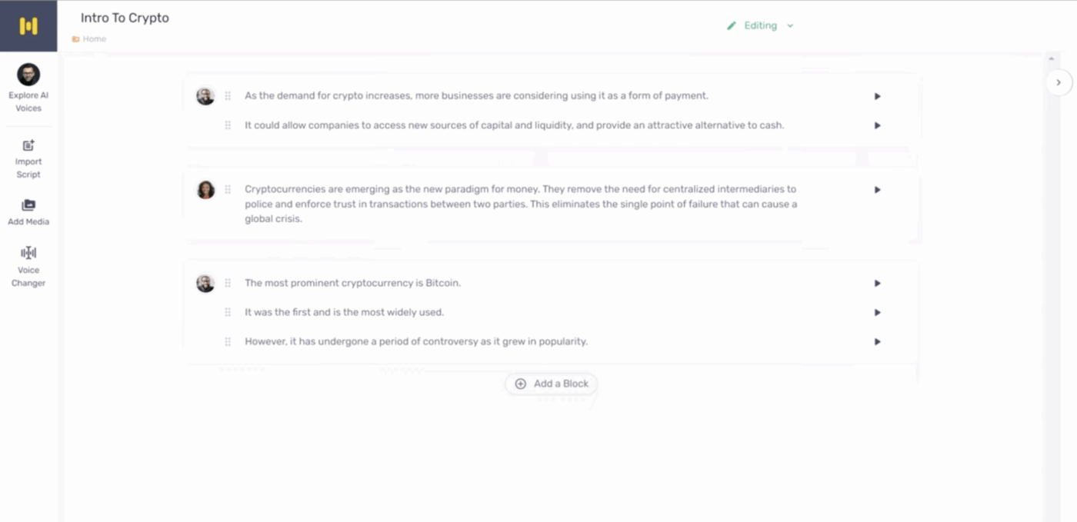Click the Home breadcrumb link
Screen dimensions: 1077x522
click(94, 39)
